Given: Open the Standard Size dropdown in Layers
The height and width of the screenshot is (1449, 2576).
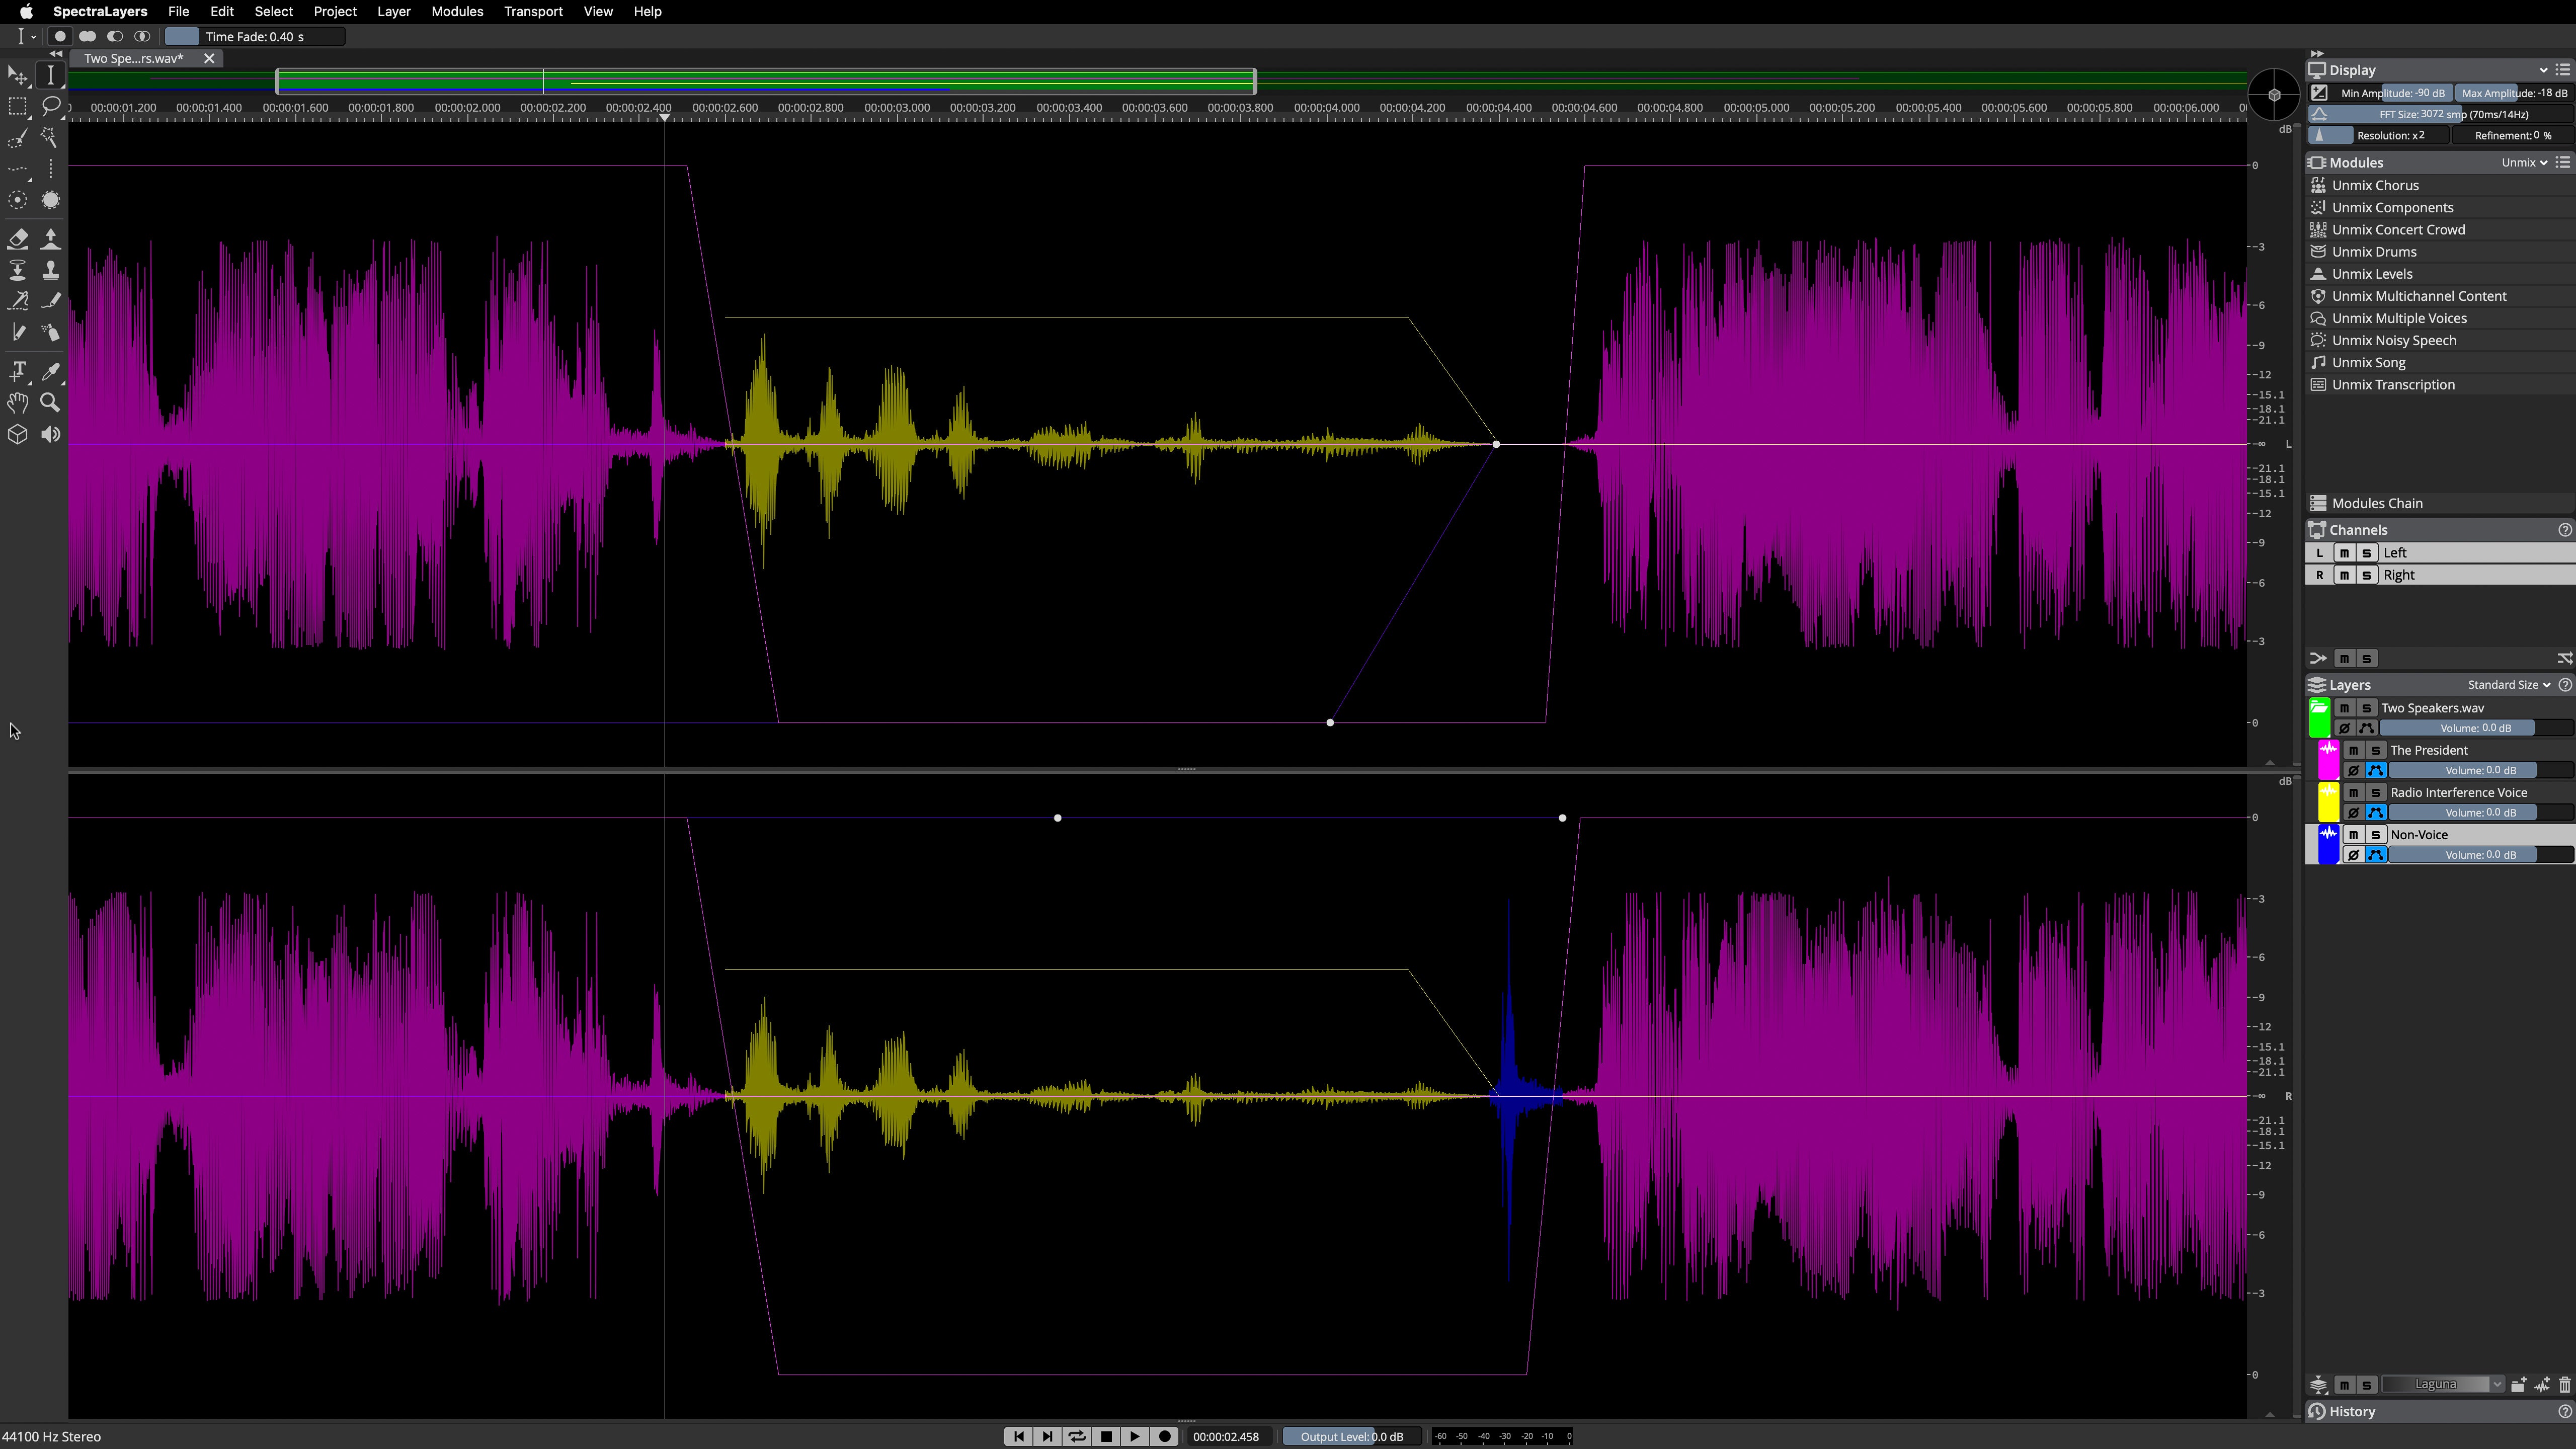Looking at the screenshot, I should point(2508,685).
